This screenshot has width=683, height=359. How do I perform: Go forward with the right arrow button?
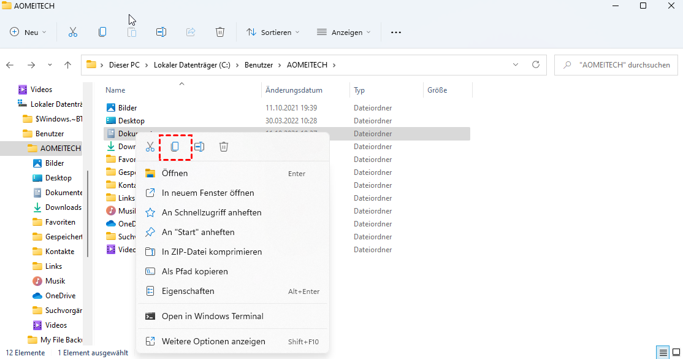pyautogui.click(x=31, y=65)
